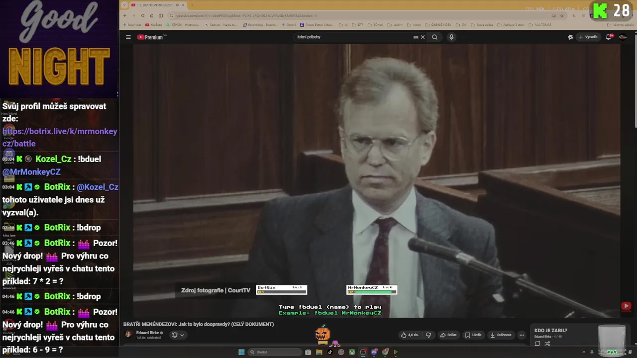Screen dimensions: 637x358
Task: Open subscription notification bell dropdown
Action: click(x=178, y=335)
